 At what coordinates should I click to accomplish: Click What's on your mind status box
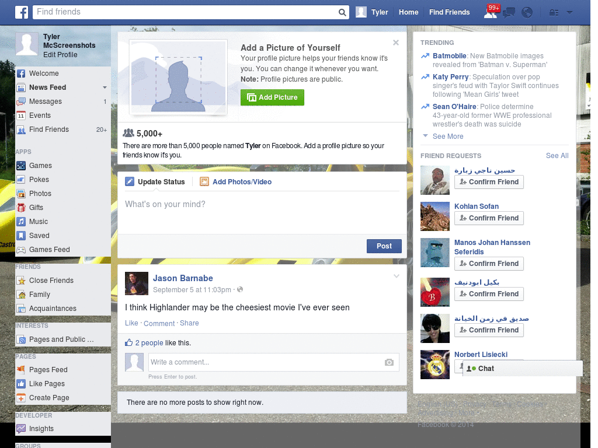(x=262, y=213)
